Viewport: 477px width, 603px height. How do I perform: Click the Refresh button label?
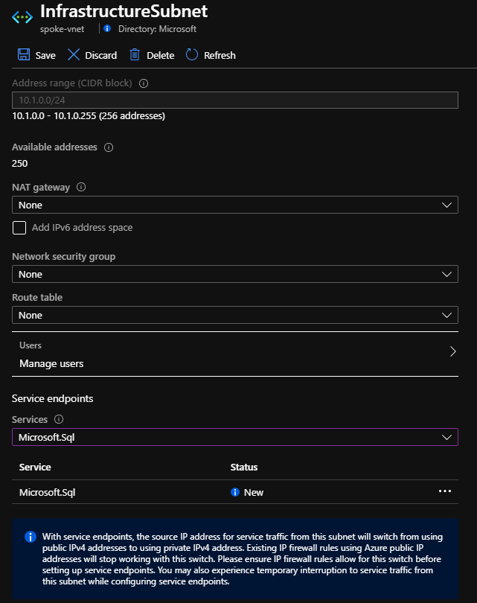220,55
